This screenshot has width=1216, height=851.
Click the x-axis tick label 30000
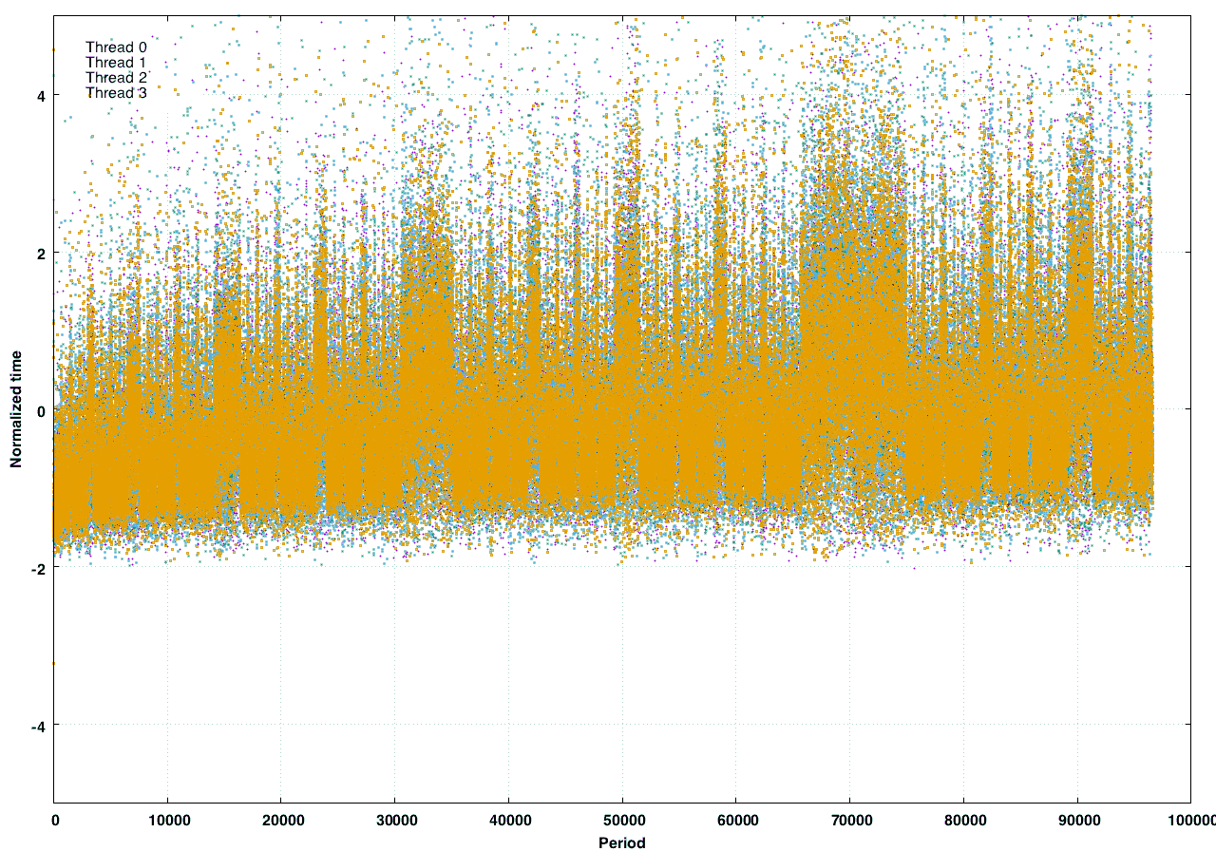coord(394,819)
